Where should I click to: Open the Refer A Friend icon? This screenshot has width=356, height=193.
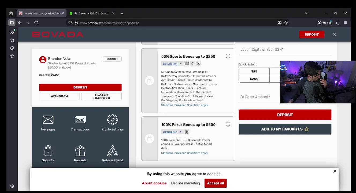tap(113, 151)
